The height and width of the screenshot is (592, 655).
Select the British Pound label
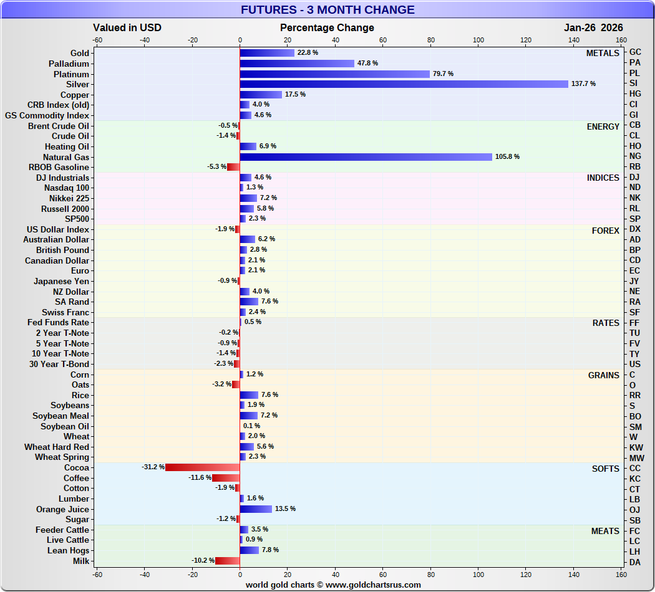point(62,250)
